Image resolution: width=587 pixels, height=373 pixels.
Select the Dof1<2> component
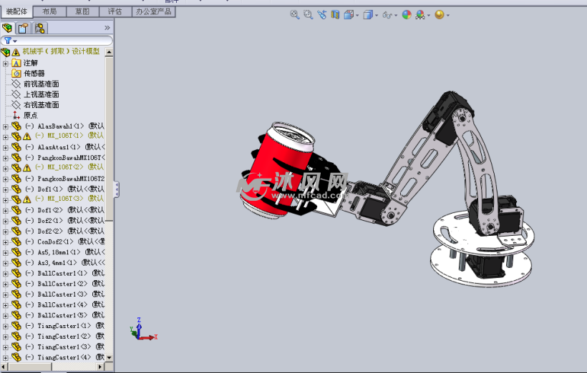(x=64, y=210)
